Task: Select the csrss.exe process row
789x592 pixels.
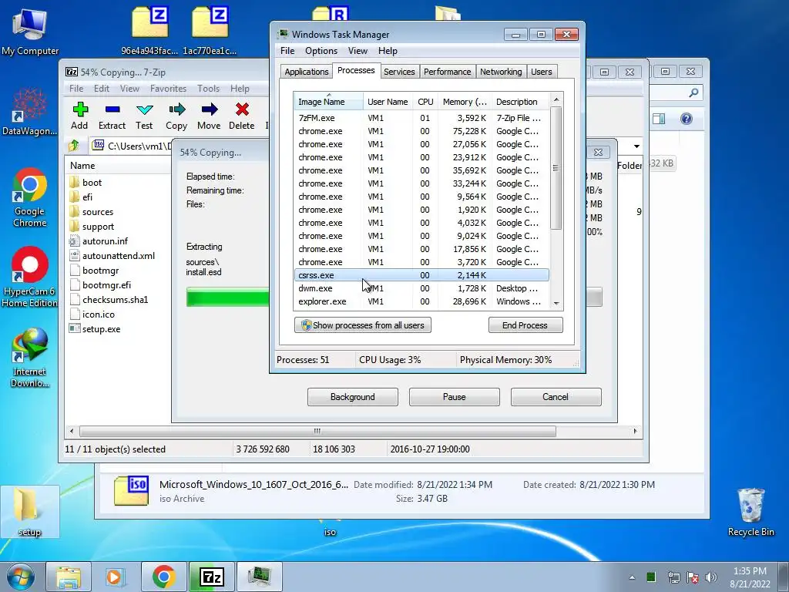Action: tap(421, 275)
